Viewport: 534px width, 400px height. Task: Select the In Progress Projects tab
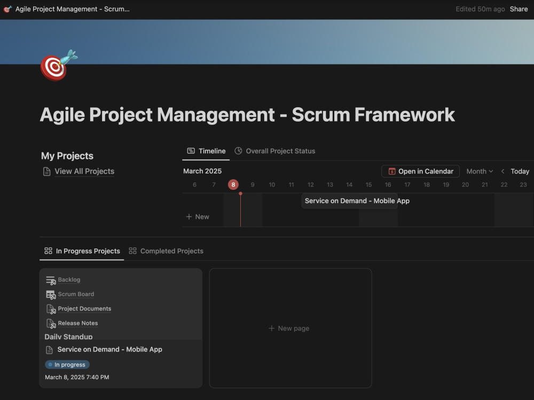tap(82, 251)
